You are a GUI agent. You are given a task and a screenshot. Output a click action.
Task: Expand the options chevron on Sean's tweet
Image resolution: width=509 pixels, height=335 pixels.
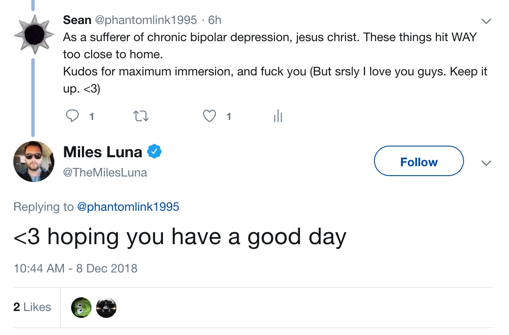[x=486, y=21]
